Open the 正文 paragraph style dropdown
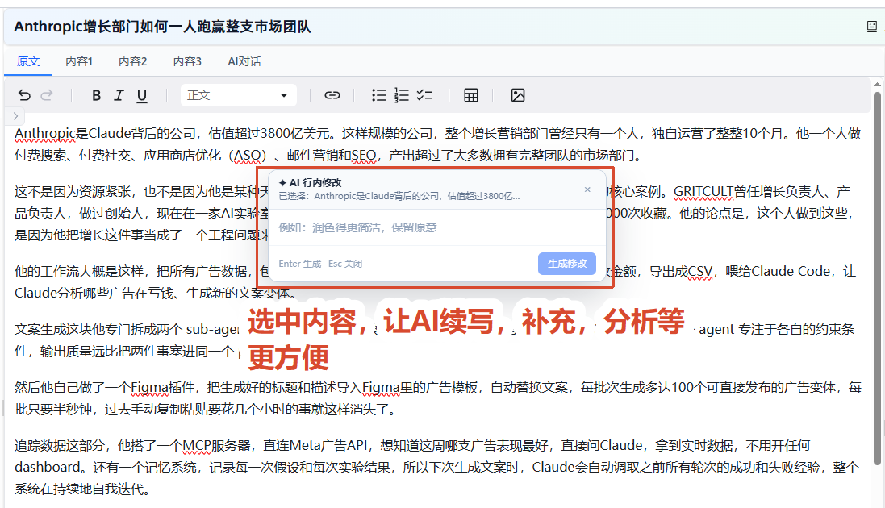The image size is (885, 508). (238, 95)
